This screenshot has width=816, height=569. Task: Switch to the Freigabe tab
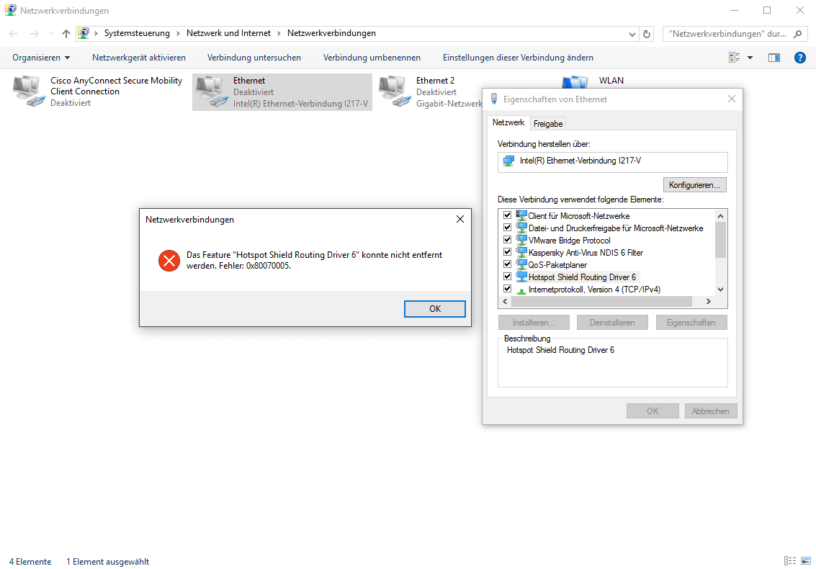548,124
